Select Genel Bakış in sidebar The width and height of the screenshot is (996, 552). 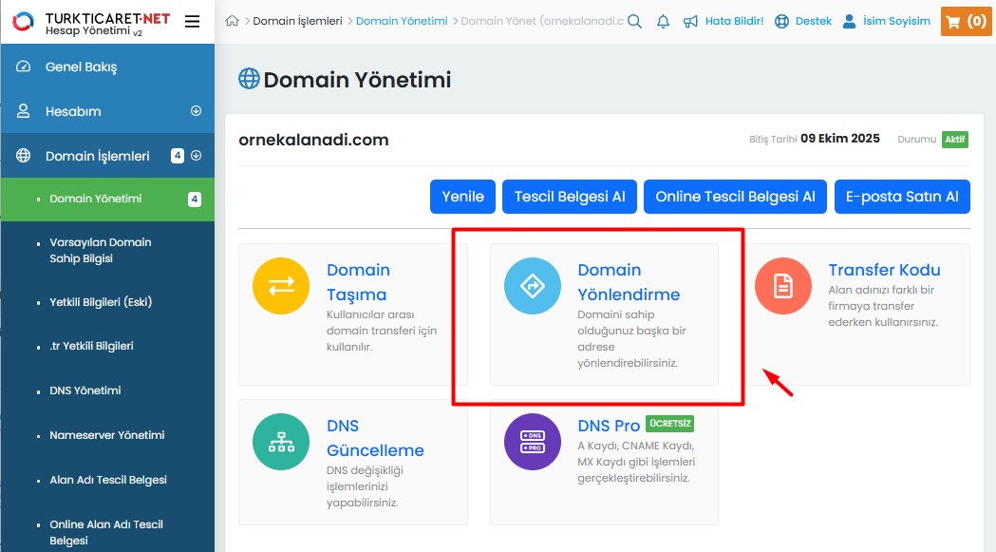point(81,67)
